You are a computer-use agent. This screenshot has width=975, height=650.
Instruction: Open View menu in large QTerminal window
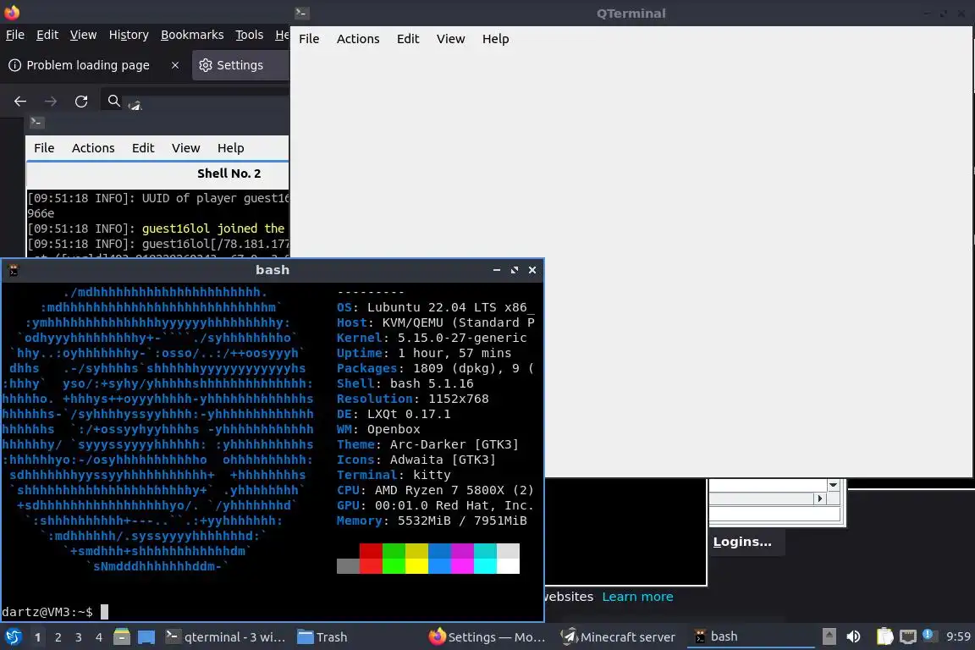pos(450,39)
